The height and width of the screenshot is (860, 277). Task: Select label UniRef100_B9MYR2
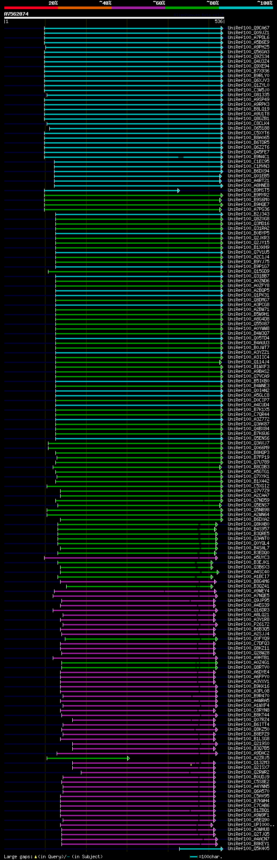pos(248,195)
